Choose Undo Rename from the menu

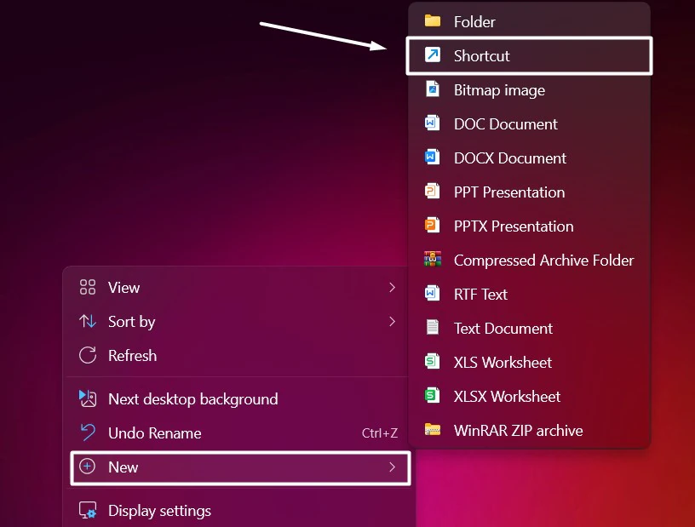click(238, 433)
